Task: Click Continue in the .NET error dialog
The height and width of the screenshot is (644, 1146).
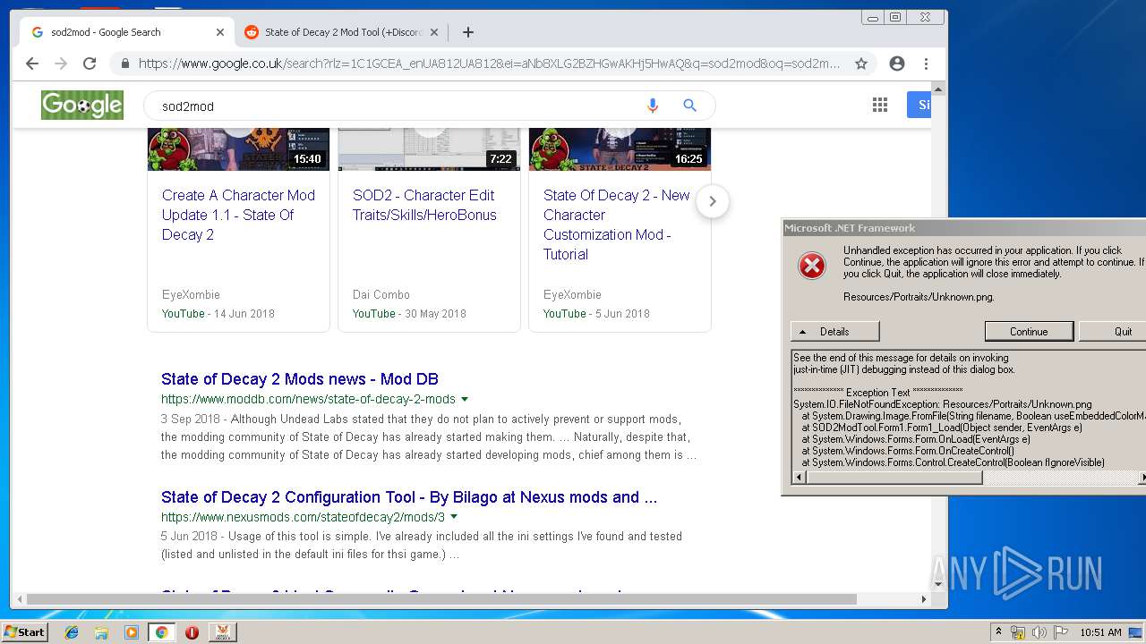Action: coord(1029,332)
